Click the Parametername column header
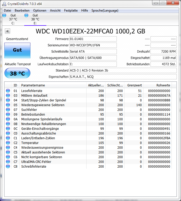This screenshot has height=201, width=181. tap(53, 85)
